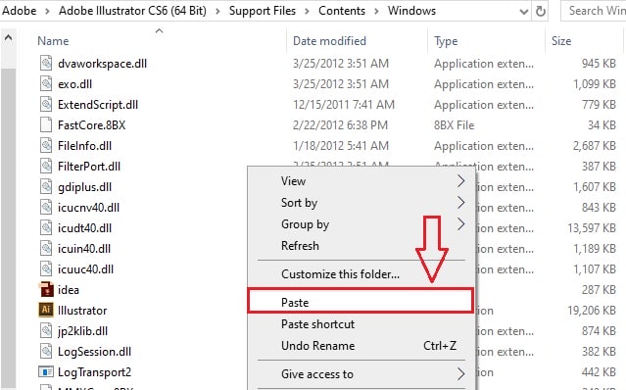The width and height of the screenshot is (626, 390).
Task: Click the 13,597 KB size cell
Action: pos(592,228)
